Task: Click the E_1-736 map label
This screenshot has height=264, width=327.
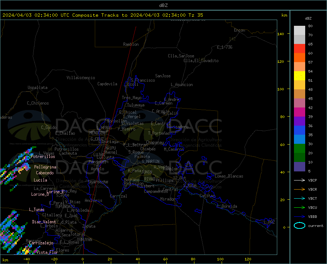Action: (225, 47)
